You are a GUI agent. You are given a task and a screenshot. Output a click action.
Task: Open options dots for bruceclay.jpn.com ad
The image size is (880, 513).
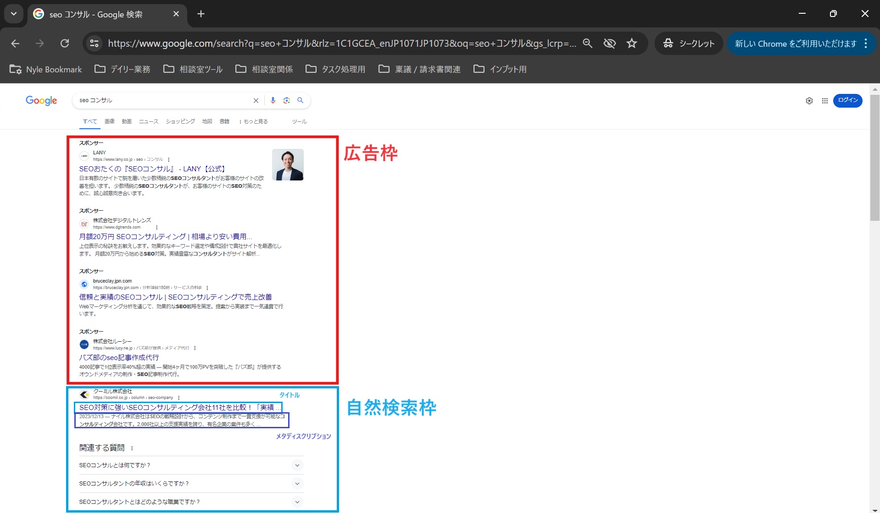tap(207, 288)
